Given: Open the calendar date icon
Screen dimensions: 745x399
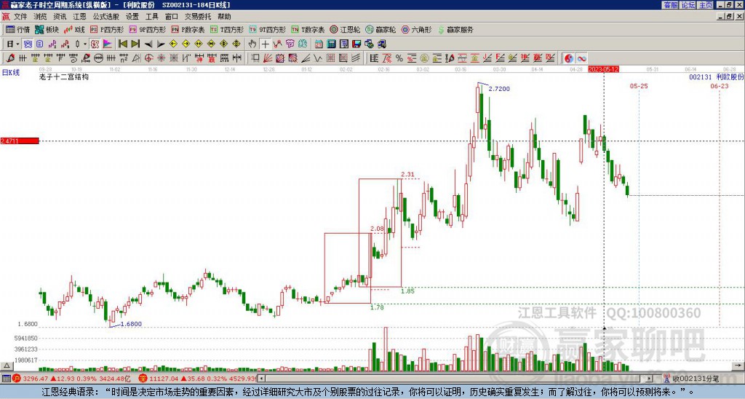Looking at the screenshot, I should tap(319, 44).
